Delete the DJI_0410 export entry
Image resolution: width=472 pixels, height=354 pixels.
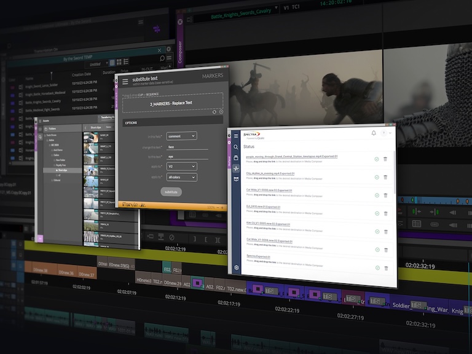coord(385,214)
